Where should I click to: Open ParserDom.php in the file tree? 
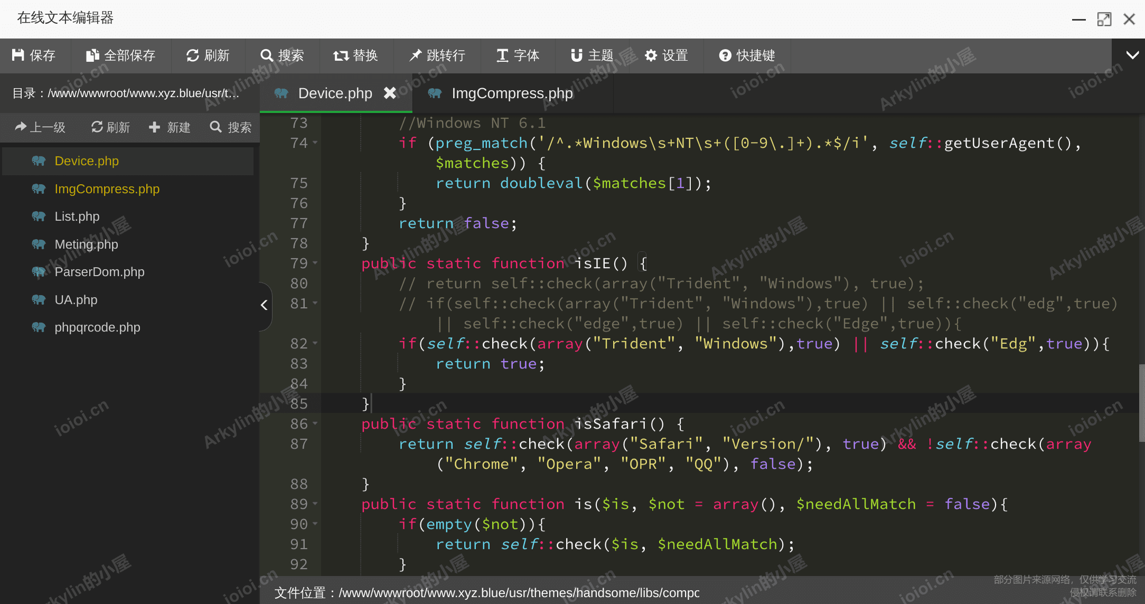tap(128, 272)
